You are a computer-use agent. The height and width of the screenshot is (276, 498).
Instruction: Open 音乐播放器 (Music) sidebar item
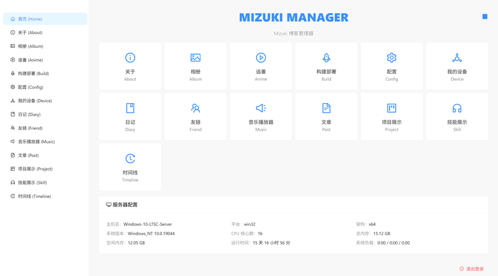[x=45, y=142]
